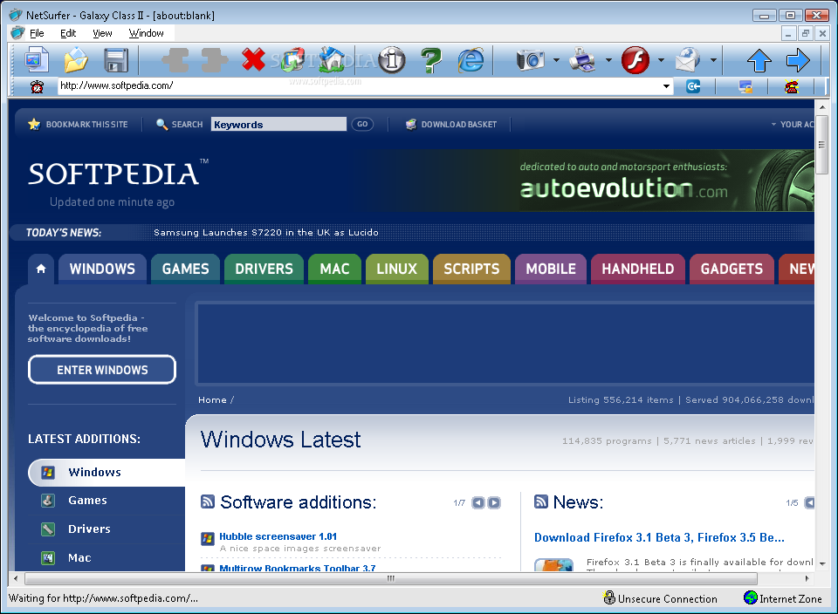
Task: Stop loading with the red X icon
Action: [x=253, y=60]
